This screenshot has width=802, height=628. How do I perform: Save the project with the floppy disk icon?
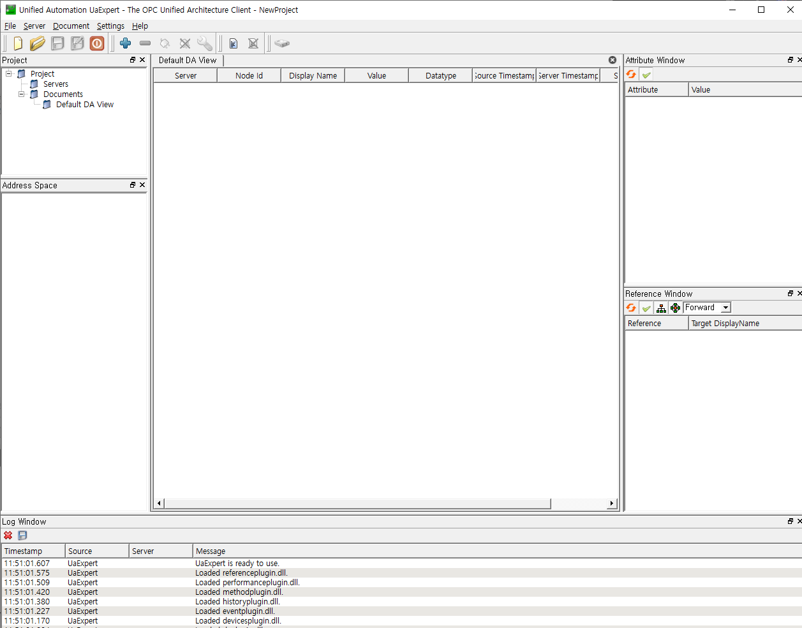pos(57,43)
